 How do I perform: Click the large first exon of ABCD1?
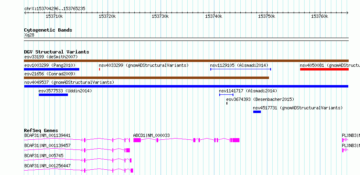137,140
